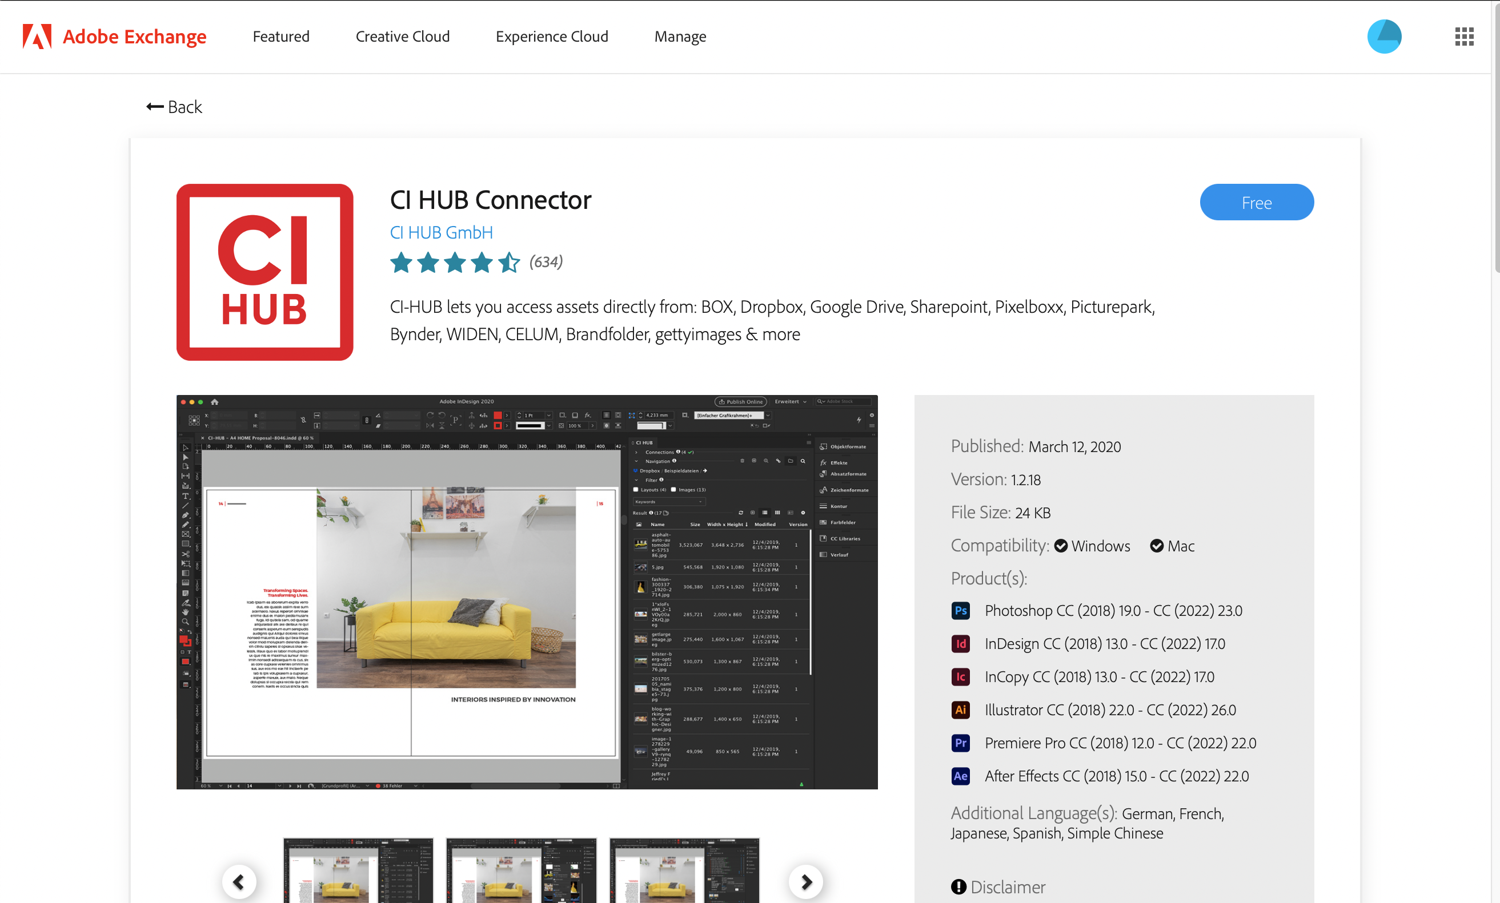Click the user profile avatar icon
The image size is (1500, 903).
(x=1384, y=37)
